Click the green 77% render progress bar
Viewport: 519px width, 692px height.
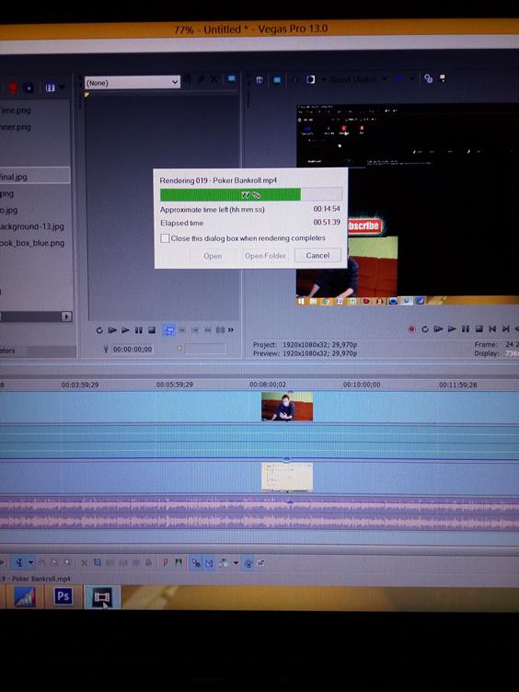(x=251, y=195)
